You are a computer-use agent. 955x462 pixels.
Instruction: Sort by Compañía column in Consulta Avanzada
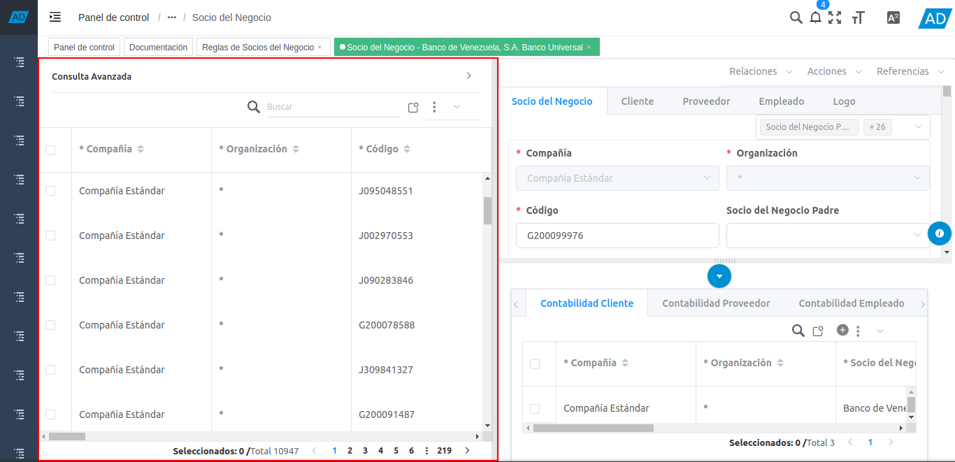[x=141, y=150]
